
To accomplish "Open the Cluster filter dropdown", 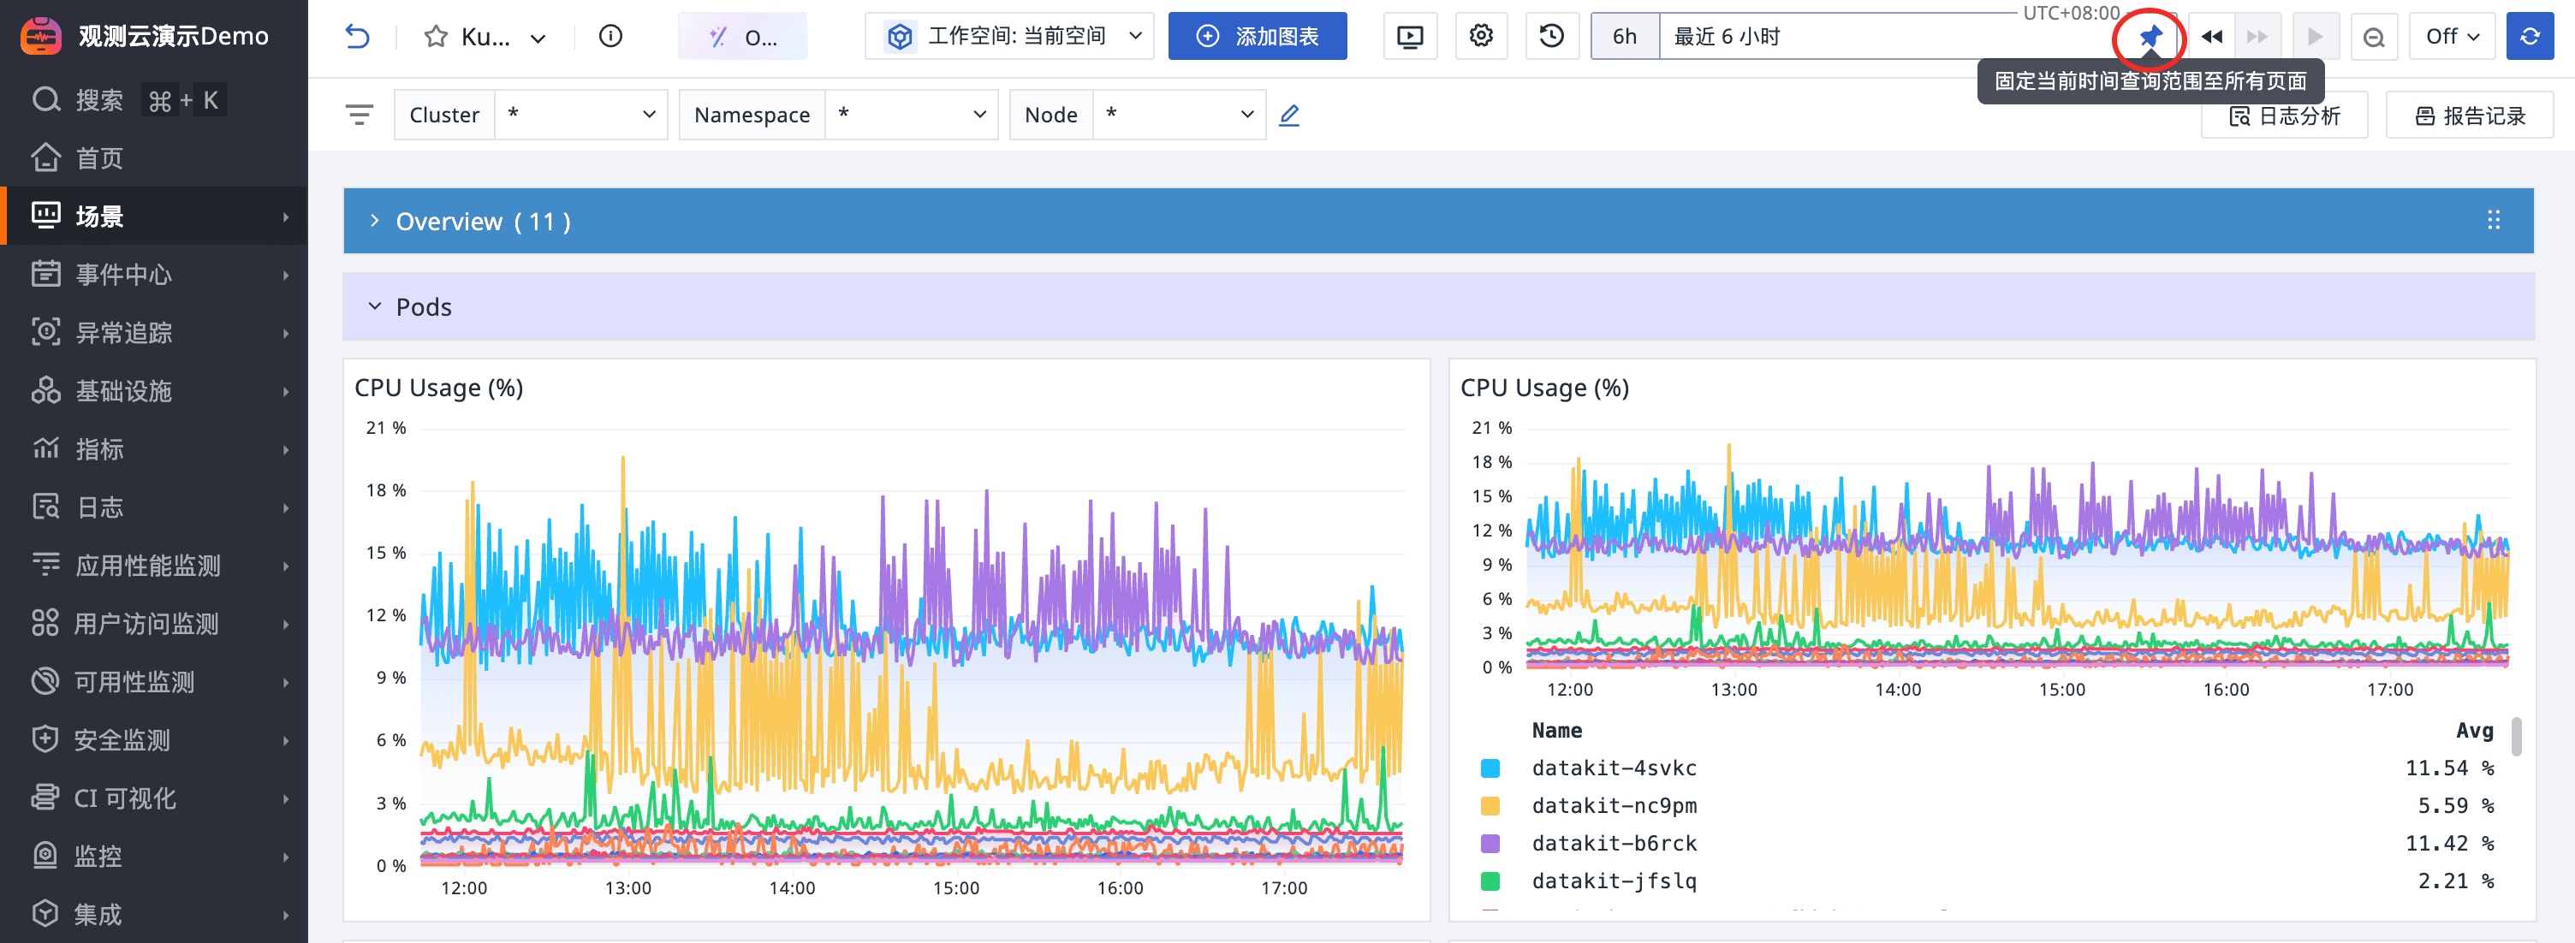I will pos(580,115).
